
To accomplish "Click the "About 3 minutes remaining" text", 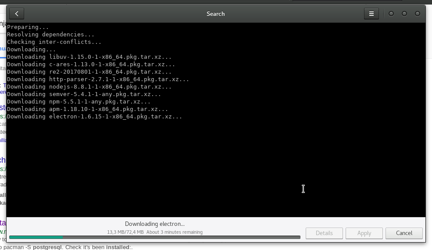I will [x=175, y=232].
